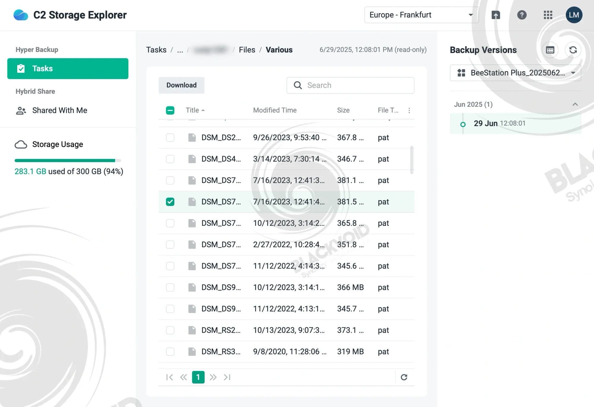Click the Storage Usage progress bar

pyautogui.click(x=68, y=160)
